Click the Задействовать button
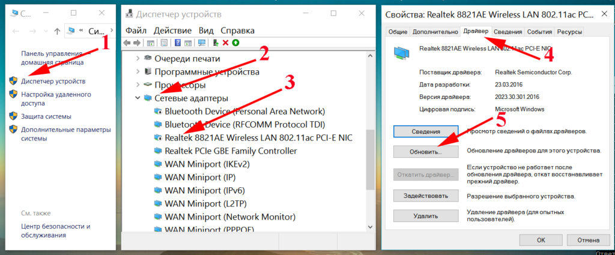Screen dimensions: 615x255 [426, 196]
